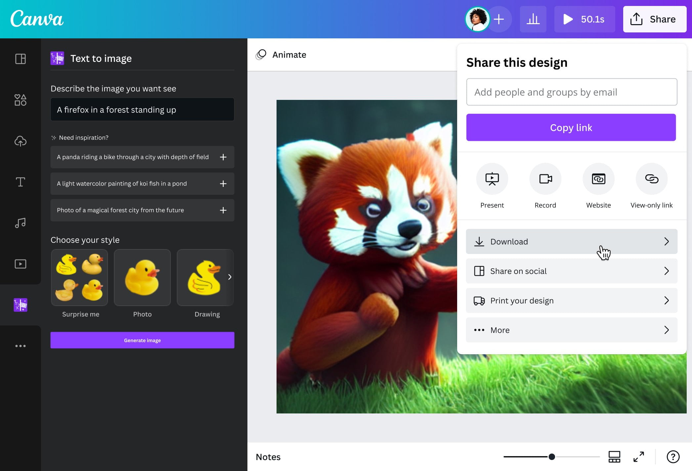Viewport: 692px width, 471px height.
Task: Drag the zoom slider in footer
Action: (552, 456)
